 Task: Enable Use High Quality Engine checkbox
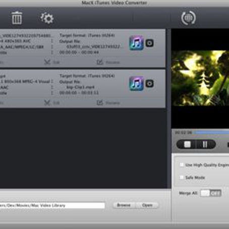pos(182,164)
